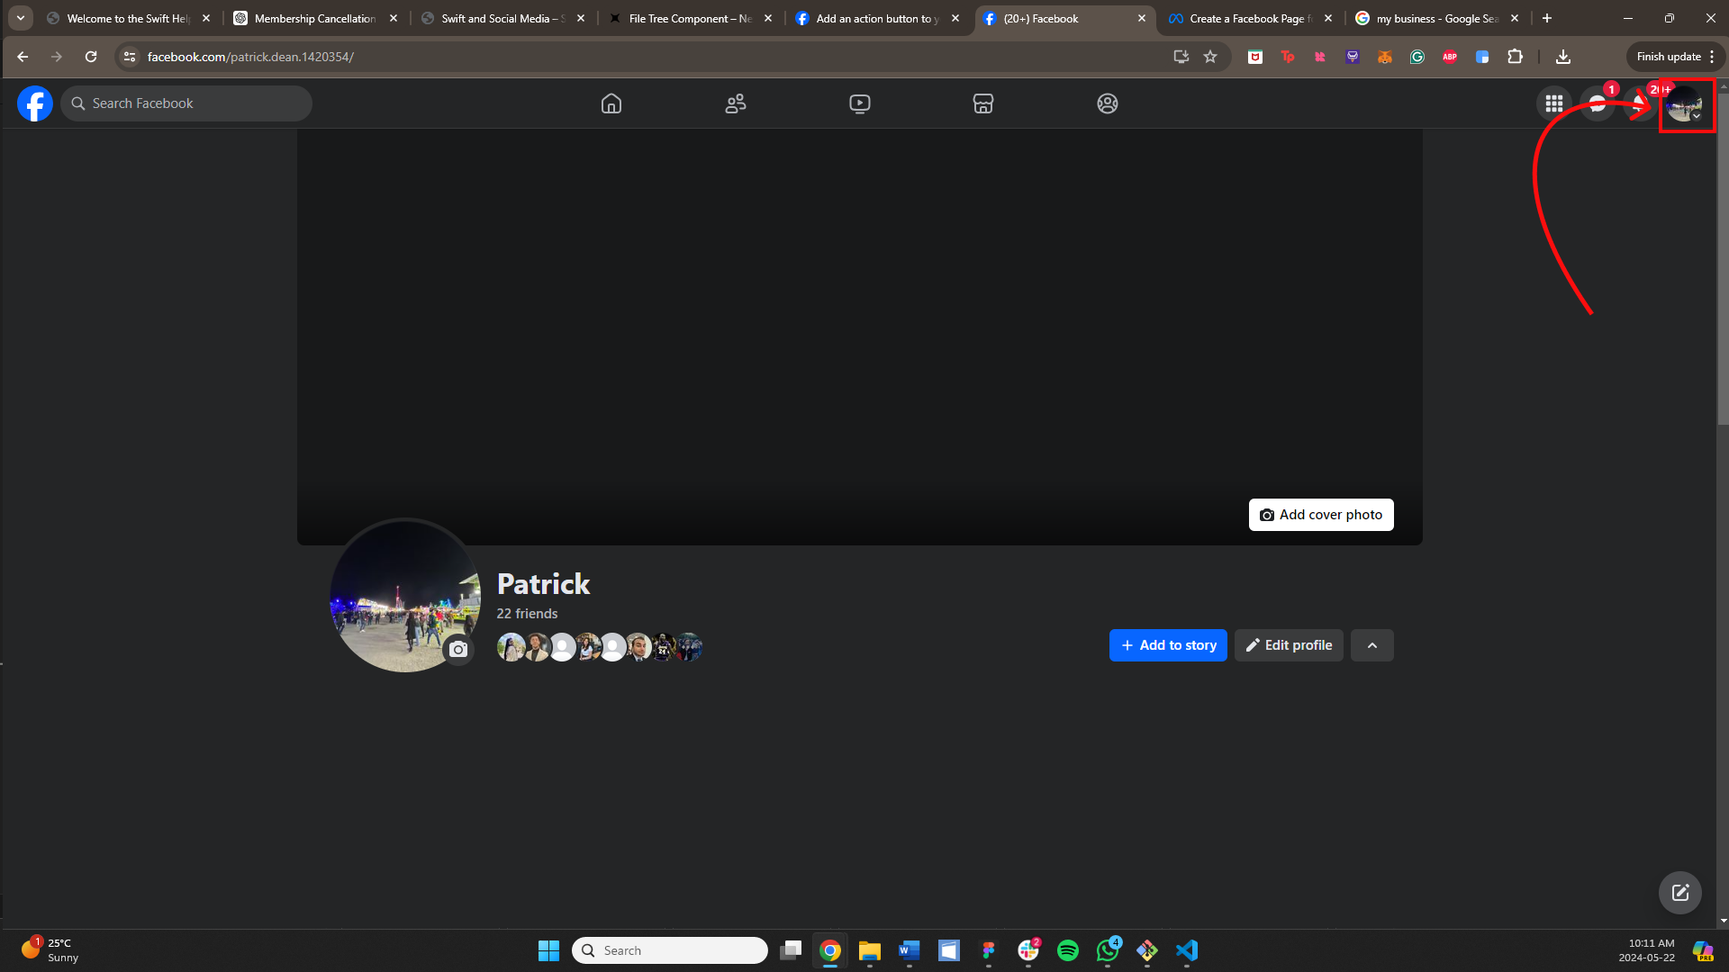Open the Facebook apps menu grid icon
The width and height of the screenshot is (1729, 972).
[x=1554, y=103]
